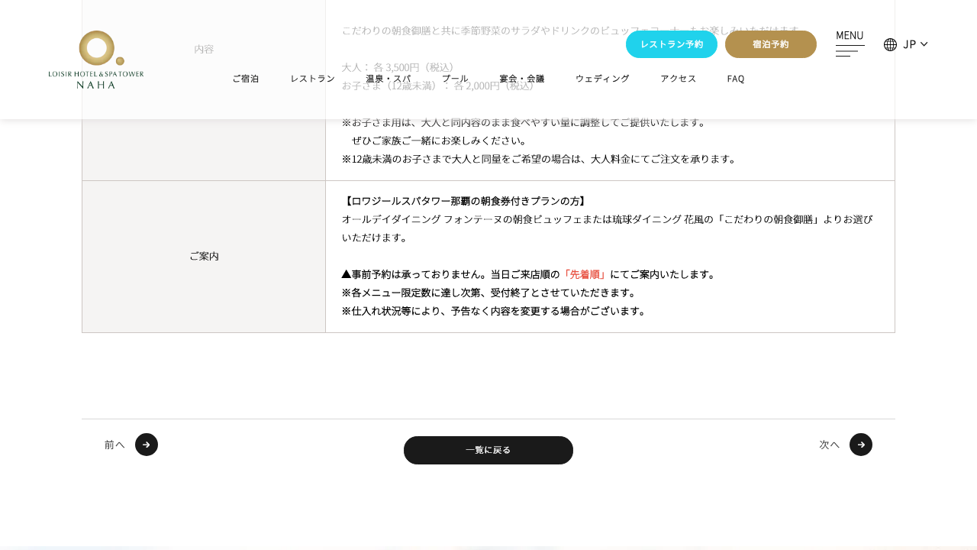Image resolution: width=977 pixels, height=550 pixels.
Task: Click the globe language icon
Action: (890, 44)
